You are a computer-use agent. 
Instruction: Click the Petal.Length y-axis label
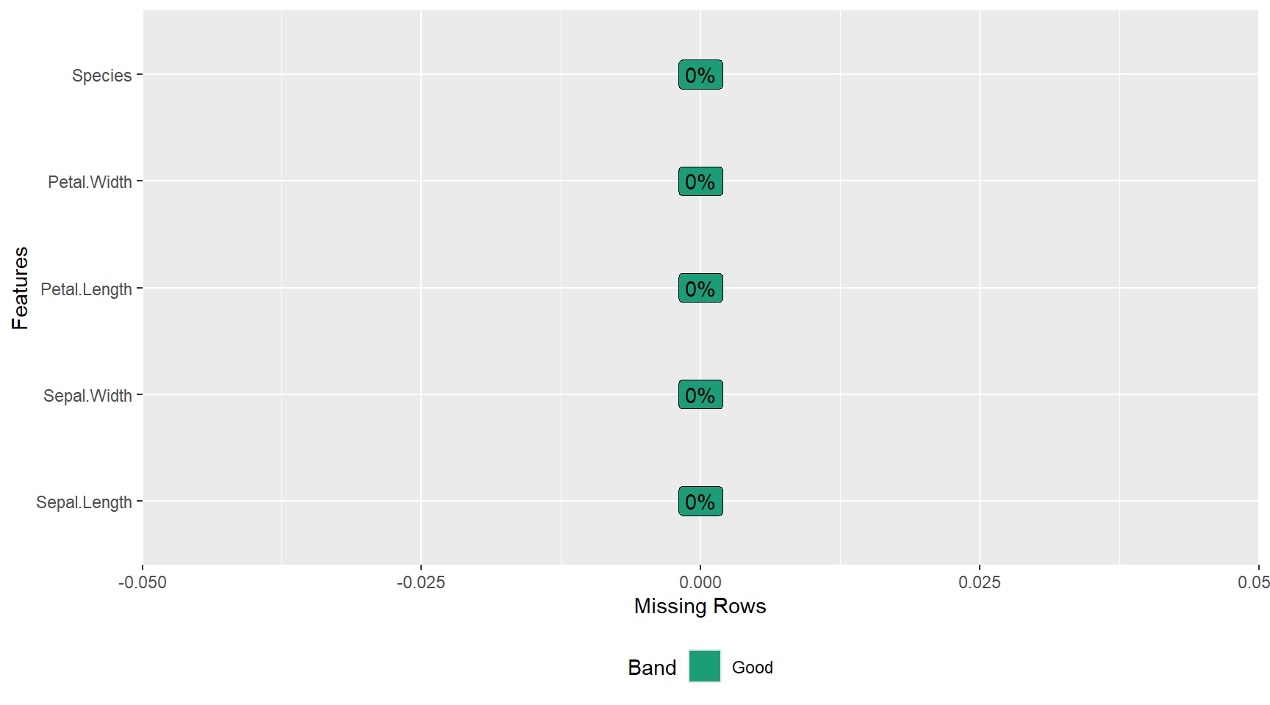pos(86,289)
